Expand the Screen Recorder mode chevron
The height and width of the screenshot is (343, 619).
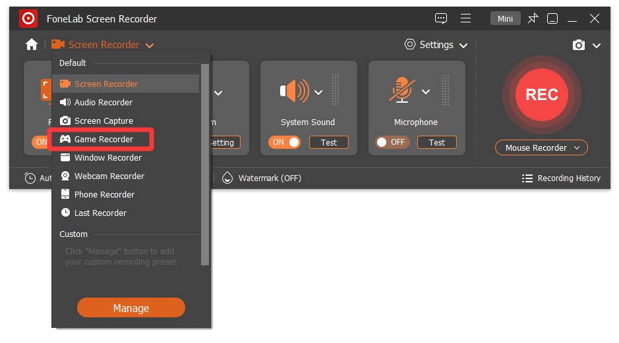(x=150, y=45)
